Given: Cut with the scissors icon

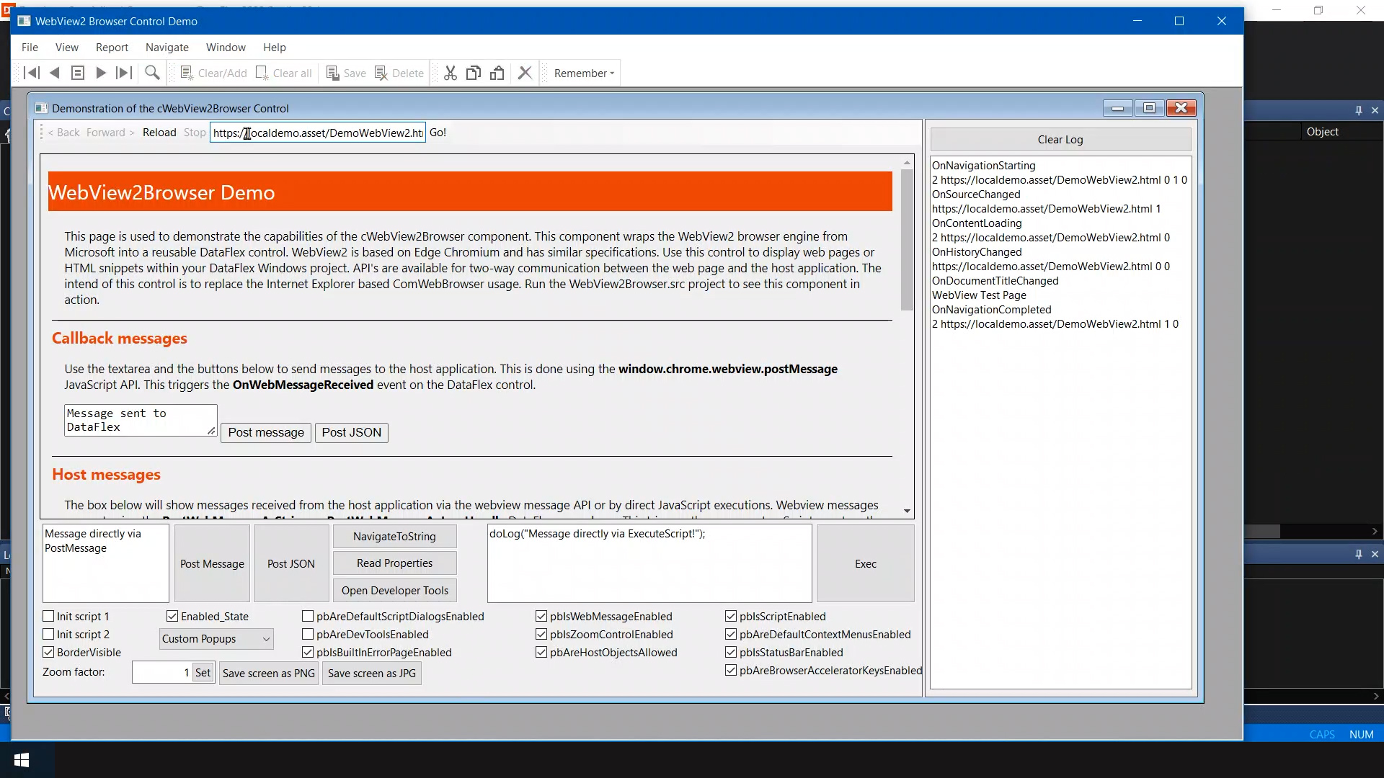Looking at the screenshot, I should pyautogui.click(x=451, y=73).
